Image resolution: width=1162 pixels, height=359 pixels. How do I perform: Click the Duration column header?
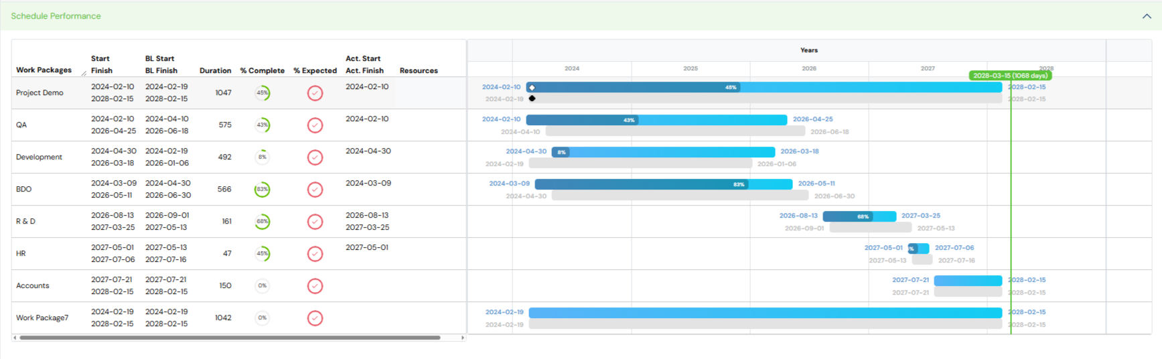(215, 70)
